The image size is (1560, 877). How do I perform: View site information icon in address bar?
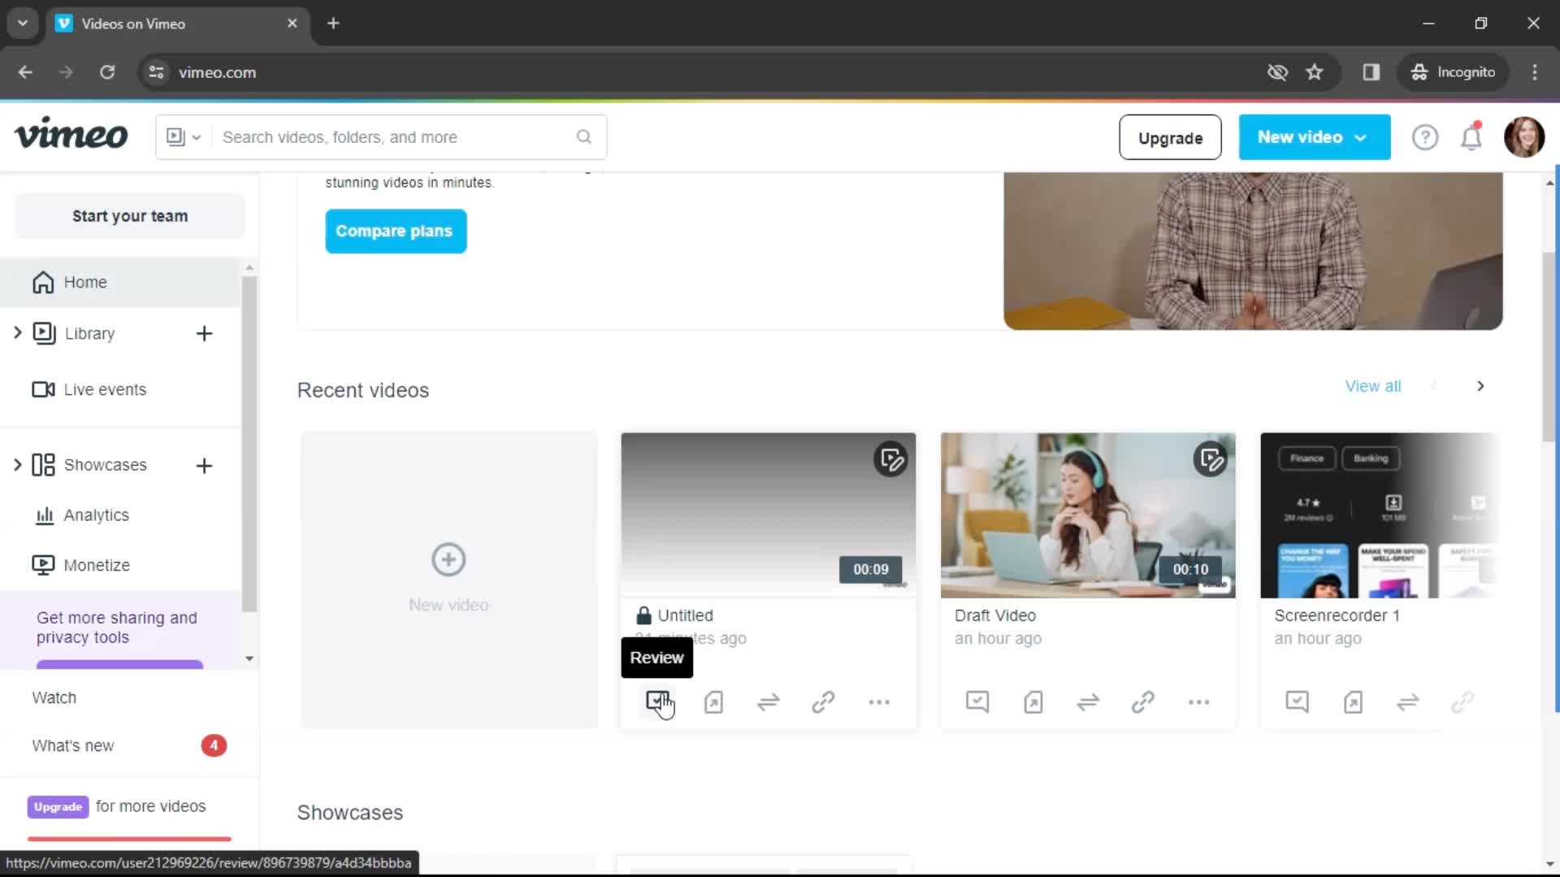pos(156,72)
